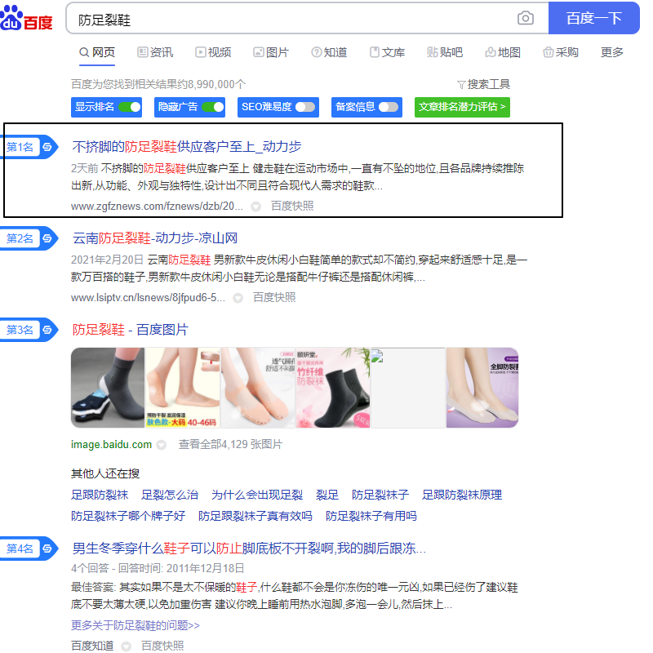Open the 肤色款-大码 40-46码 thumbnail
653x653 pixels.
(x=183, y=388)
